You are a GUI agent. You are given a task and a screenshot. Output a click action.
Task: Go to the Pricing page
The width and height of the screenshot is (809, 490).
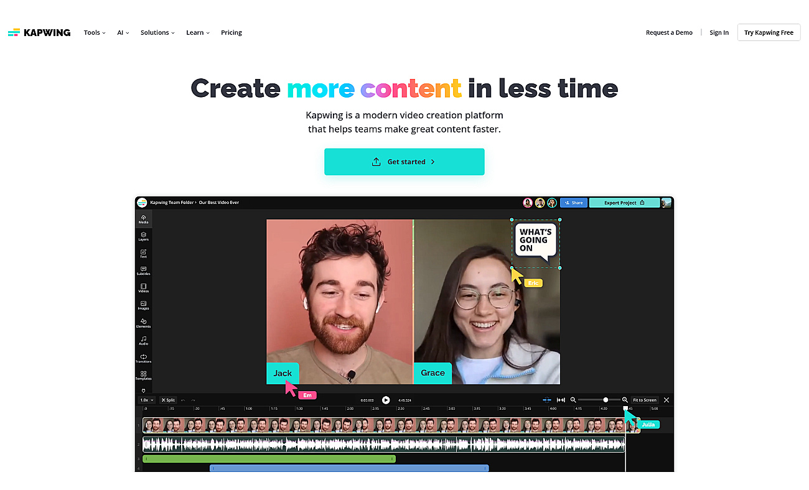231,32
